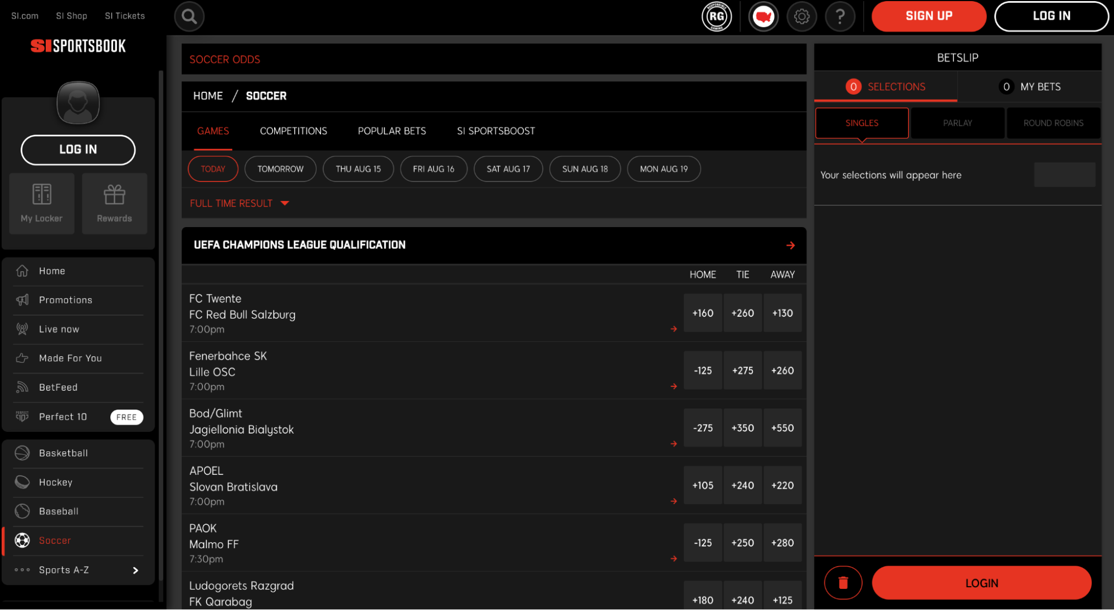Click the user avatar icon

point(78,102)
